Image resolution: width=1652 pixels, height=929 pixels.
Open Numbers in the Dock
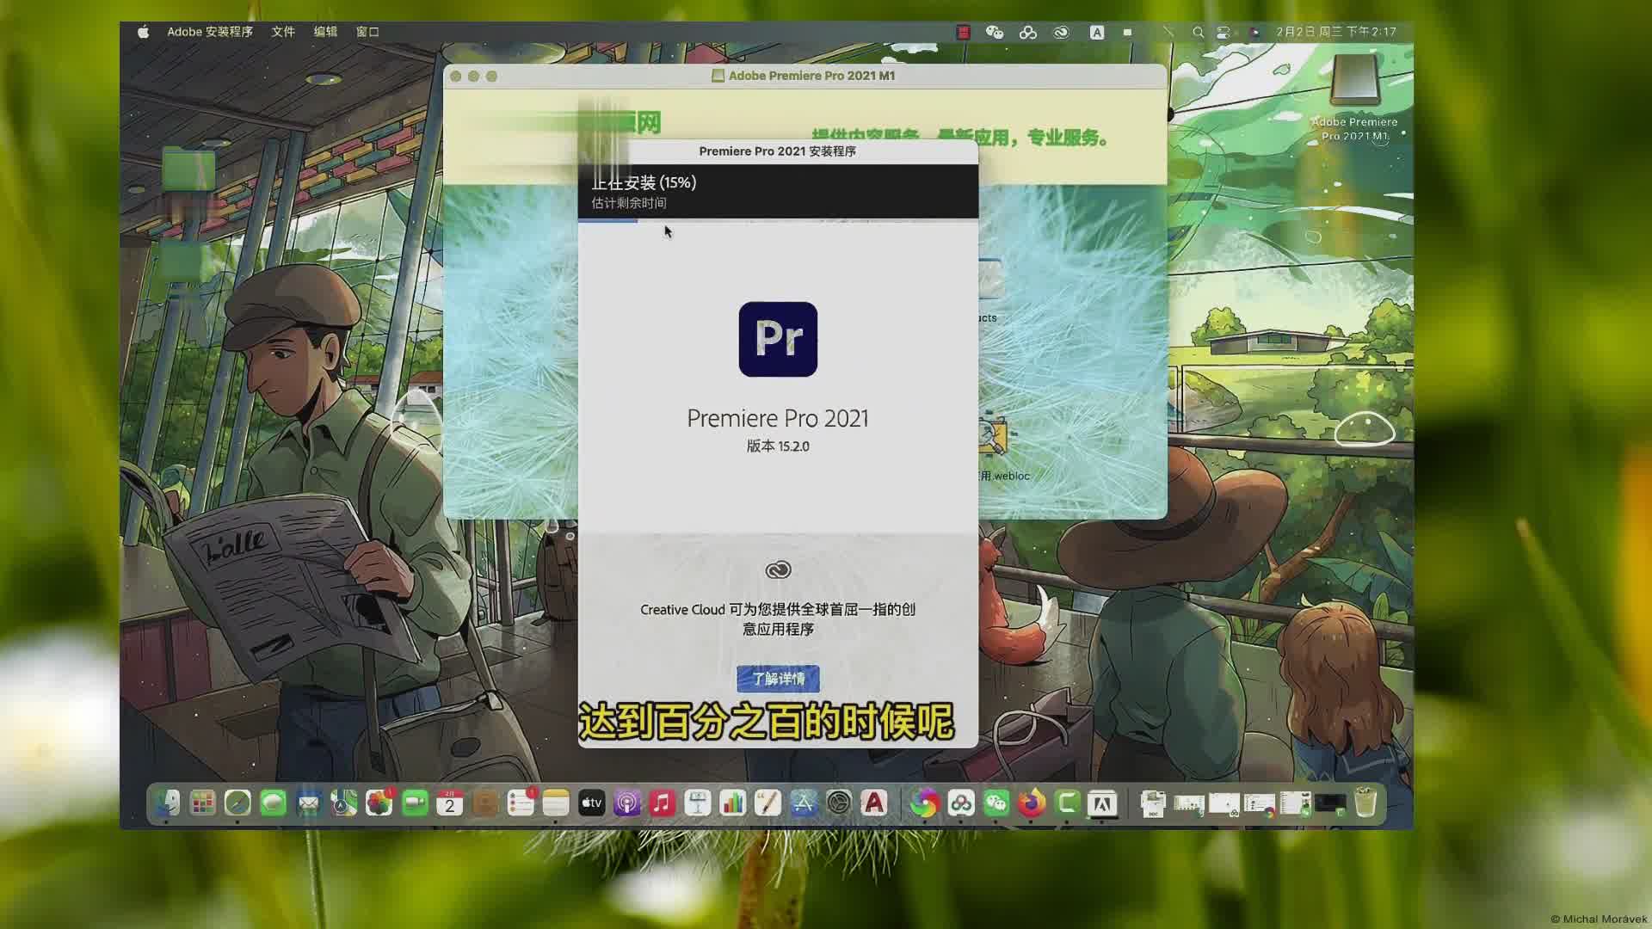732,803
